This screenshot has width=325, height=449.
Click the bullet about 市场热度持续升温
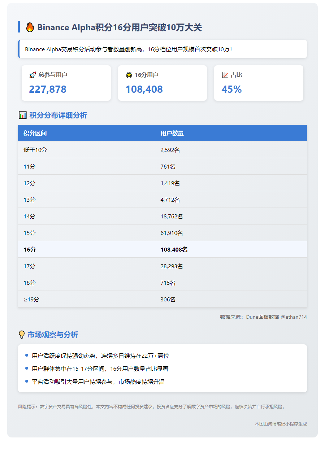click(98, 382)
